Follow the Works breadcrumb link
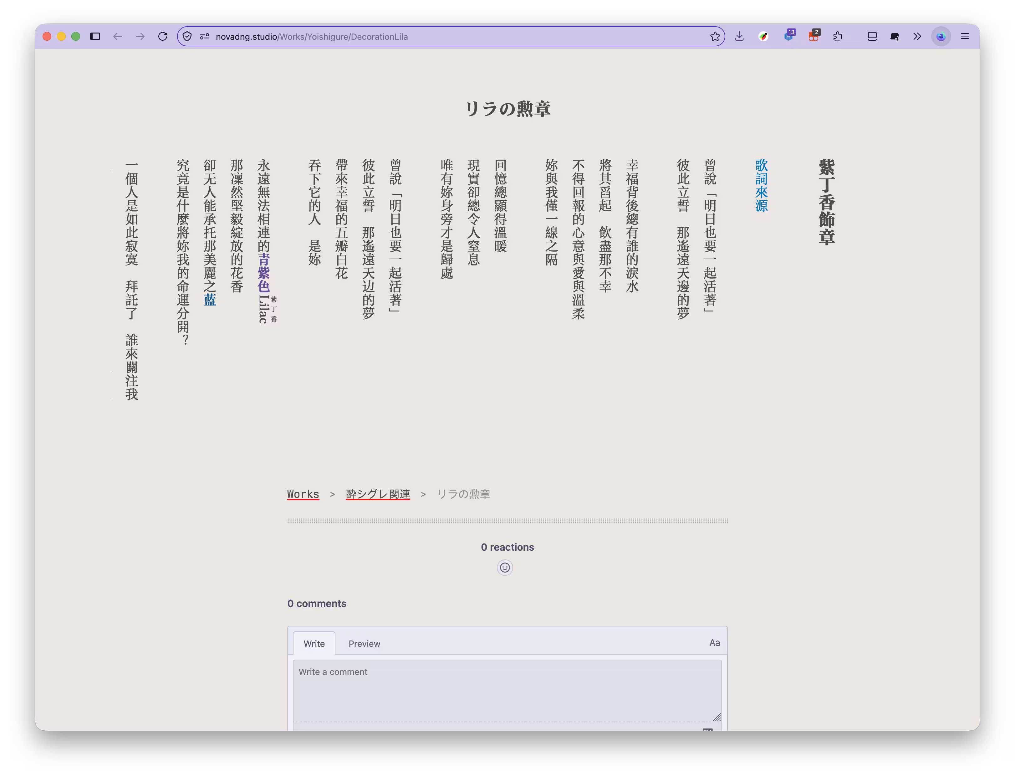The height and width of the screenshot is (777, 1015). coord(303,494)
